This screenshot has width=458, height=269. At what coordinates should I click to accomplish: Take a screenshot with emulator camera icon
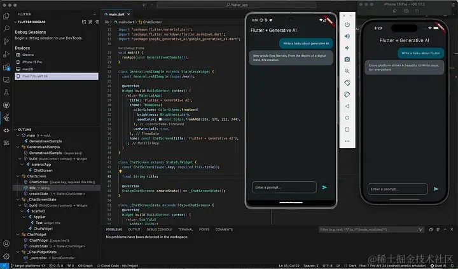click(x=347, y=59)
